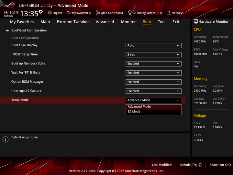
Task: Click Search on FAQ
Action: 220,165
